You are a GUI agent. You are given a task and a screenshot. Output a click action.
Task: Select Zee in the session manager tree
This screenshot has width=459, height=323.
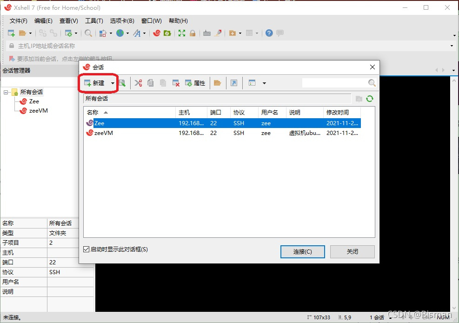[x=34, y=101]
